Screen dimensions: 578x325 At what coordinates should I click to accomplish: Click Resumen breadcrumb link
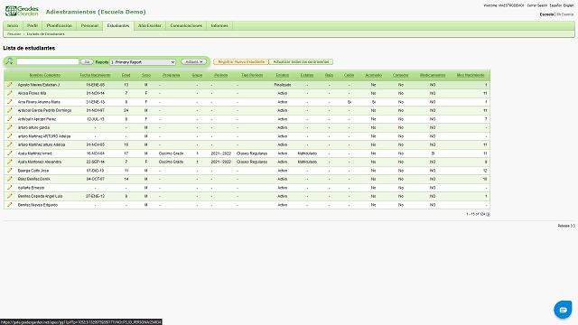coord(14,34)
